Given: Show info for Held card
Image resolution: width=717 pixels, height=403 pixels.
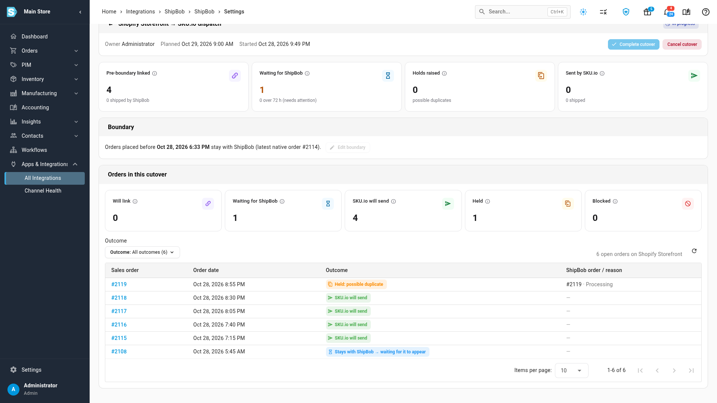Looking at the screenshot, I should (x=487, y=201).
